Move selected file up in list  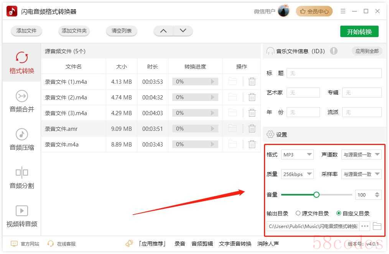[x=163, y=31]
